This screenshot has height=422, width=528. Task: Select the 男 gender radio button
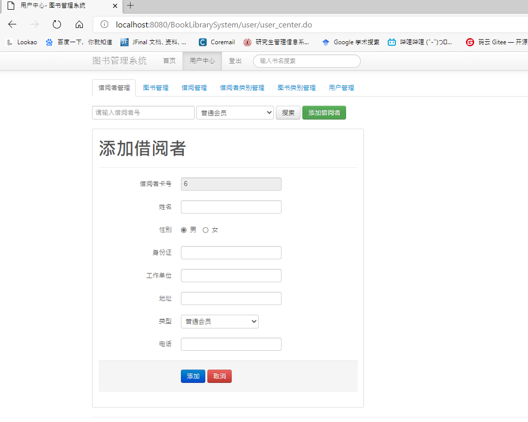tap(183, 230)
